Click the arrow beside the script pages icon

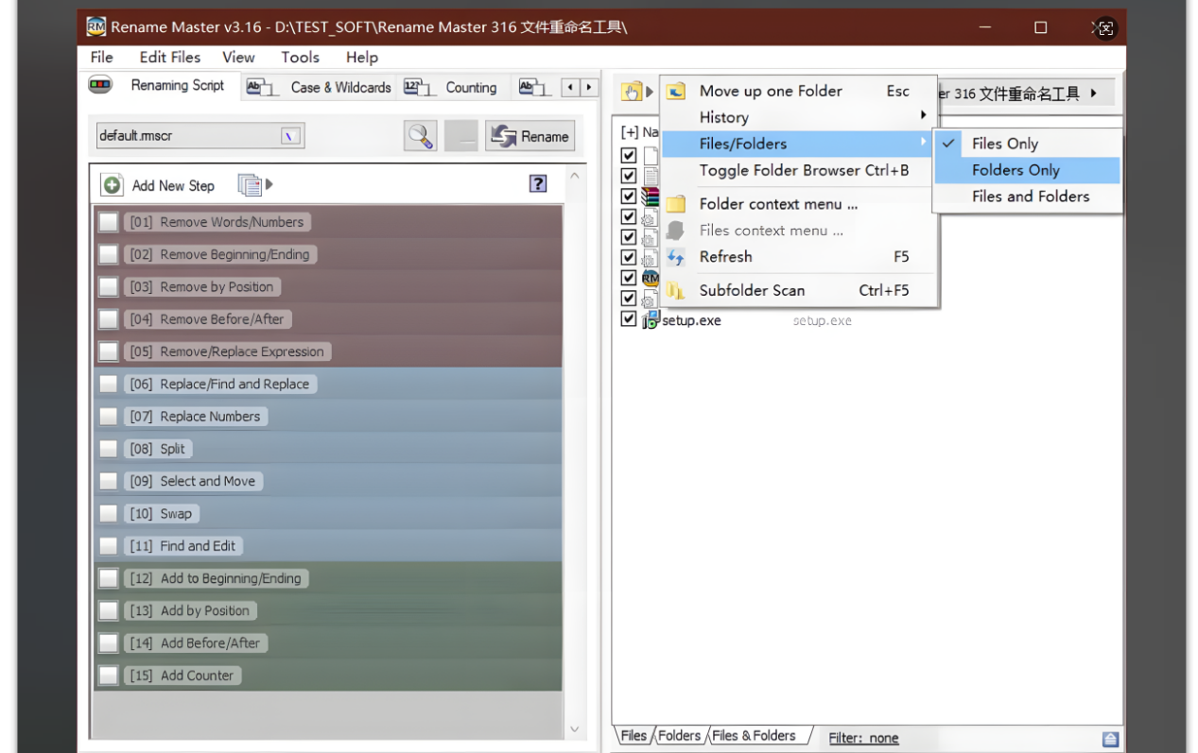tap(269, 184)
